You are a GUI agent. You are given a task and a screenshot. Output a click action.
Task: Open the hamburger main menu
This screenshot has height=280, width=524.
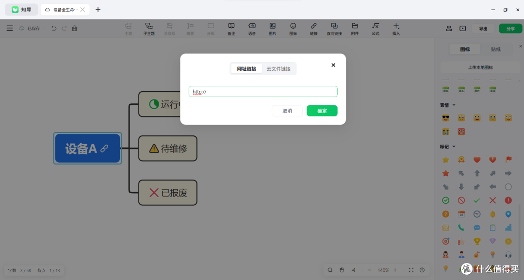[10, 29]
